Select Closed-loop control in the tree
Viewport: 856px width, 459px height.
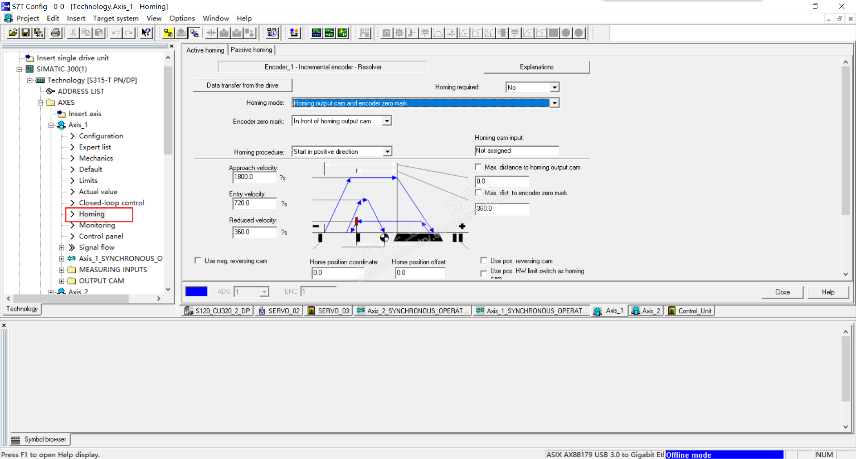click(111, 203)
